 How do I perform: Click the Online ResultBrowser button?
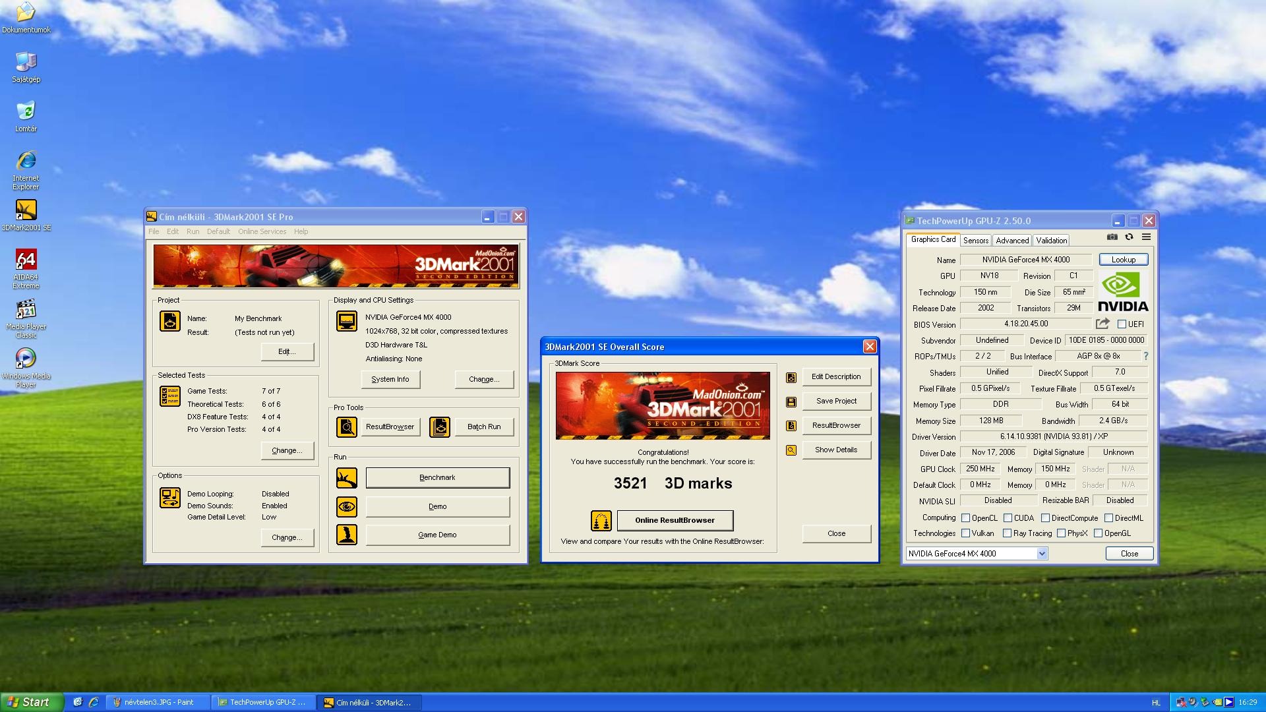tap(675, 520)
